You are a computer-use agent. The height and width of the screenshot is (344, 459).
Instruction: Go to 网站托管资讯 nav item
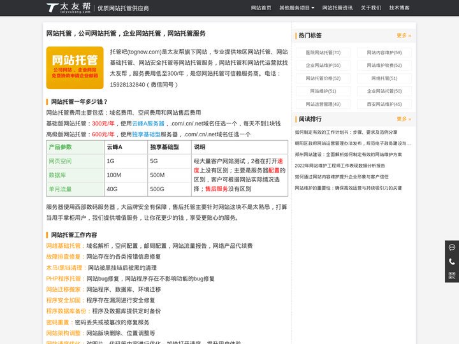337,8
